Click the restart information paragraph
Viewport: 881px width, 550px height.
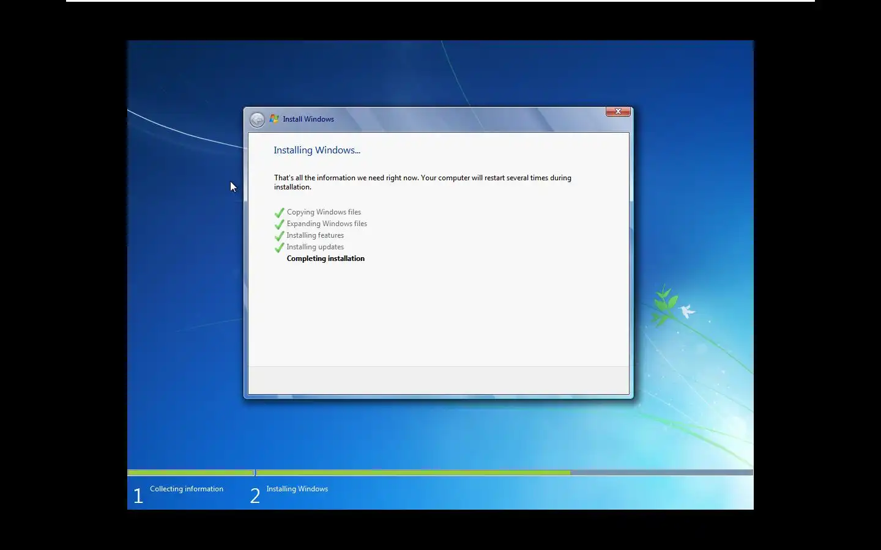[x=423, y=182]
